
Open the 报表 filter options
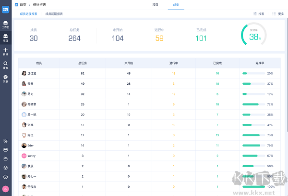point(259,14)
